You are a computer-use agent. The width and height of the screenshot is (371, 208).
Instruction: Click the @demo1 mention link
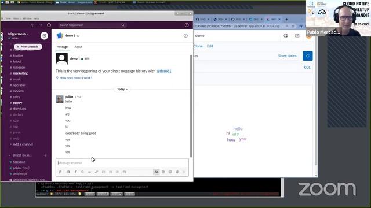tap(163, 71)
